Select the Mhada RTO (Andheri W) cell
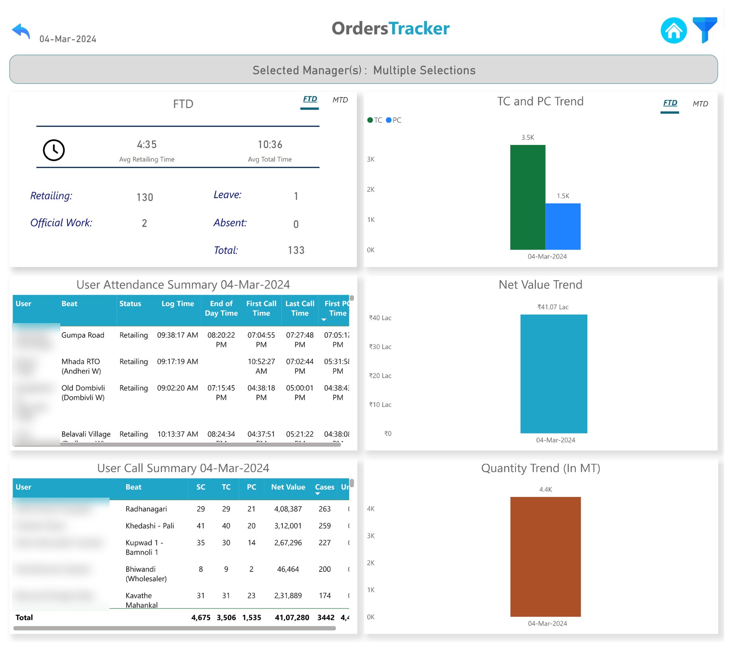This screenshot has width=733, height=650. pos(81,366)
